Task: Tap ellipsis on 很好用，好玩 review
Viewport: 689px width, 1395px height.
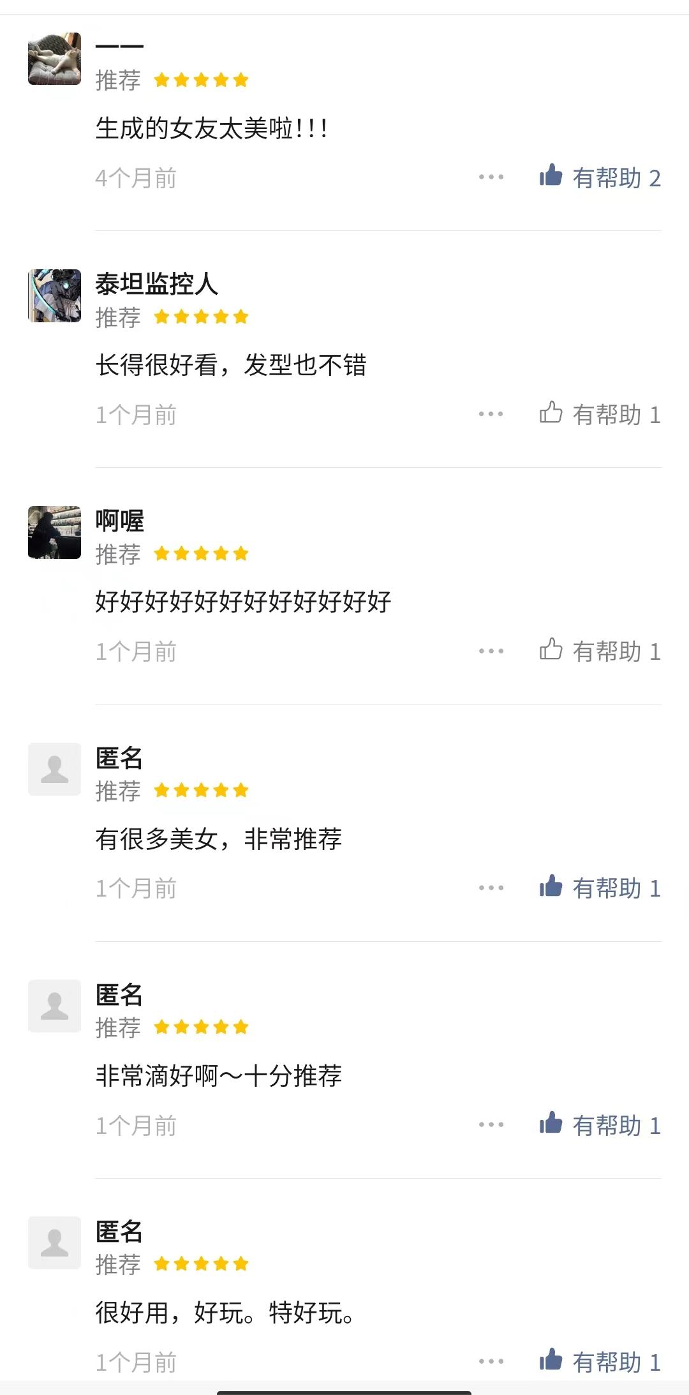Action: click(491, 1361)
